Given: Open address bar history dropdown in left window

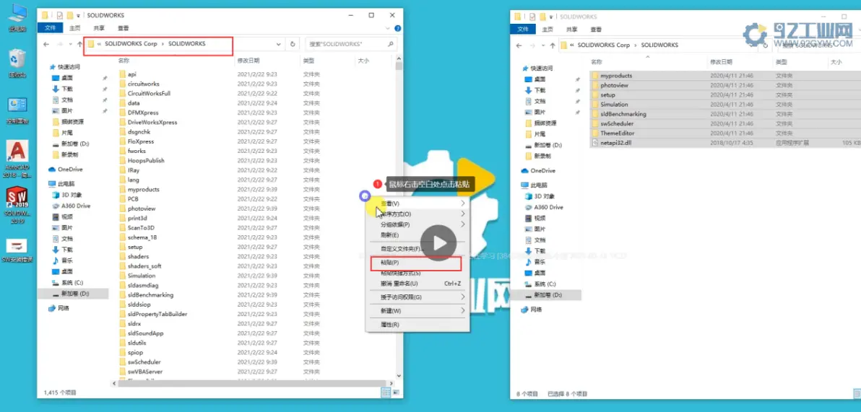Looking at the screenshot, I should (x=279, y=44).
